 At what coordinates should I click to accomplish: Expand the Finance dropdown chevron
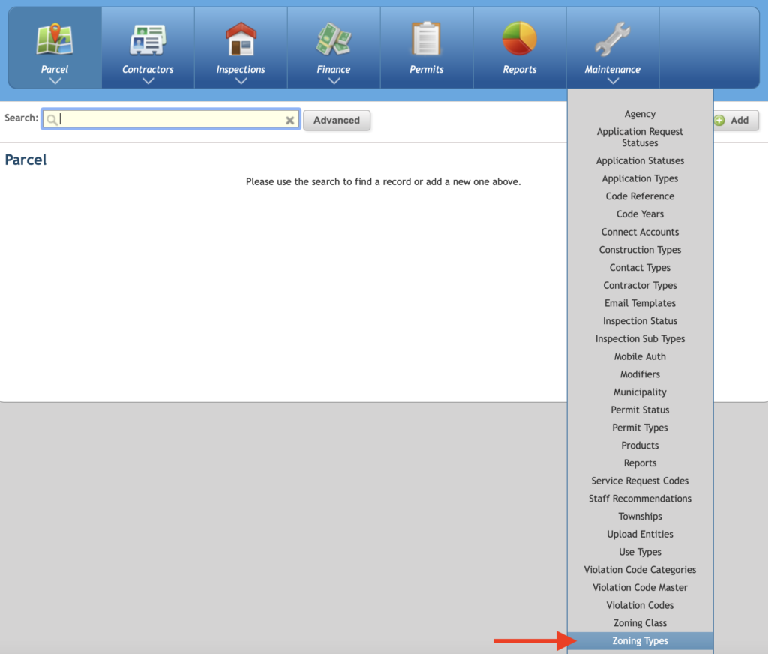334,81
